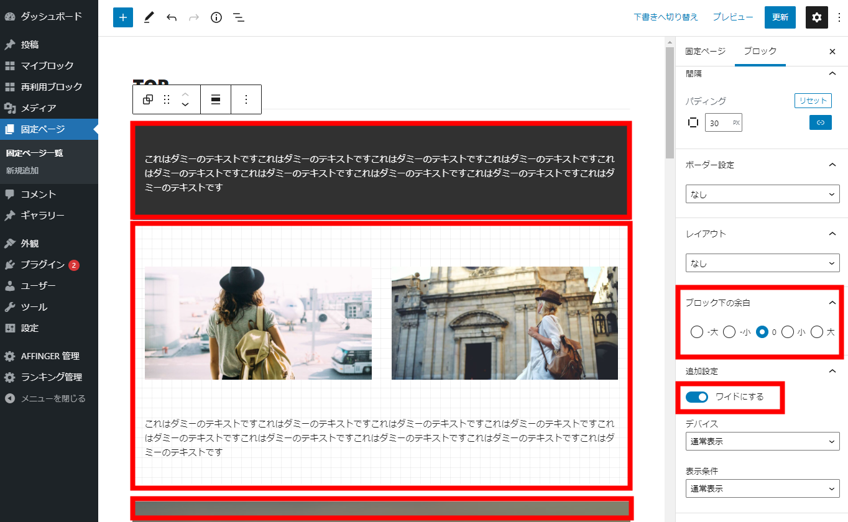The width and height of the screenshot is (848, 522).
Task: Open document details info icon
Action: tap(216, 17)
